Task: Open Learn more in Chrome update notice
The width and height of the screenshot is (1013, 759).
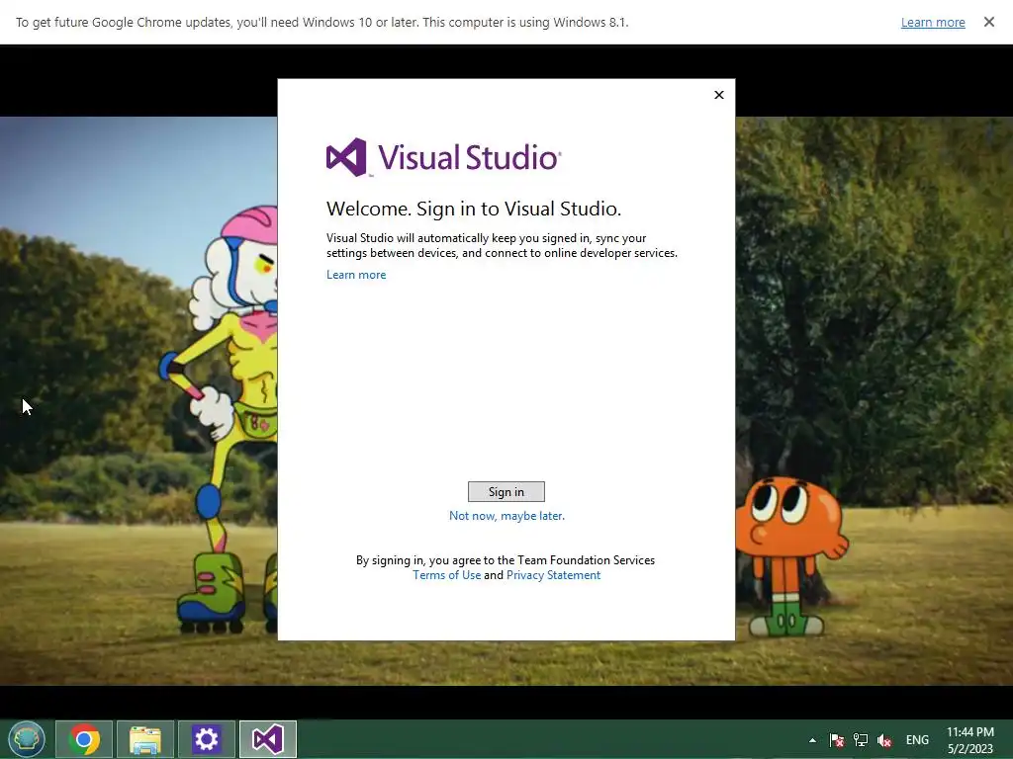Action: pos(933,22)
